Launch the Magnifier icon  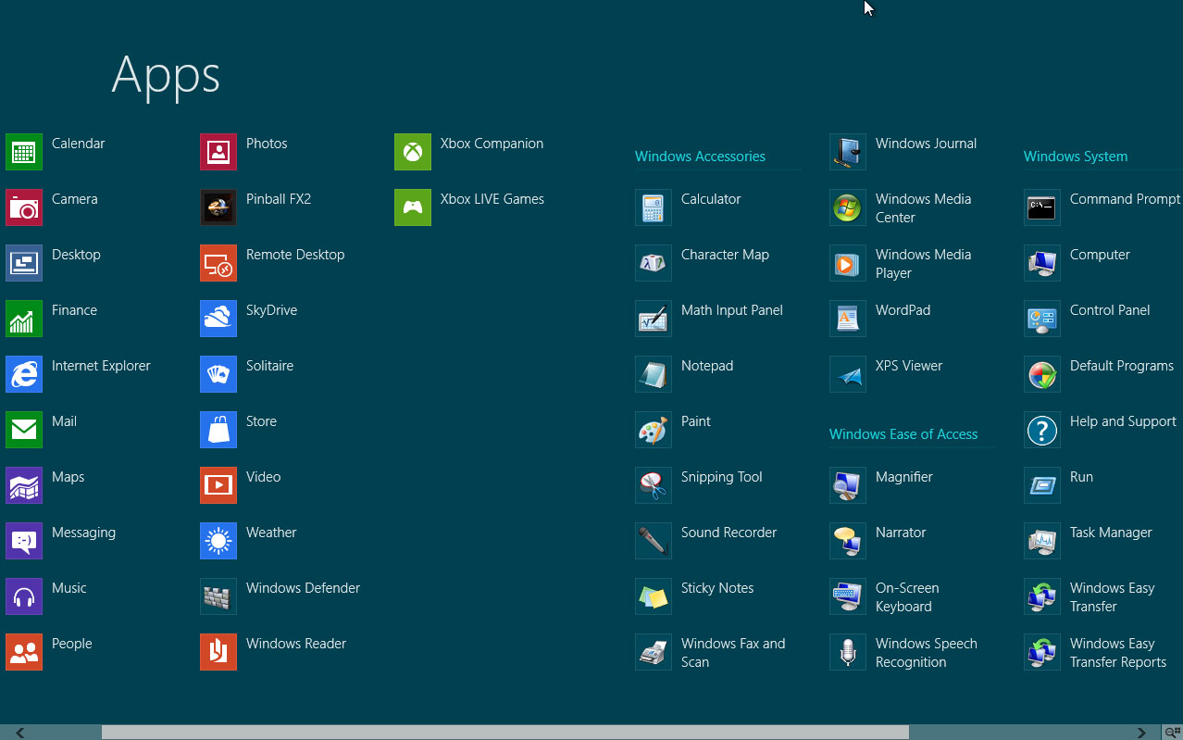click(848, 485)
